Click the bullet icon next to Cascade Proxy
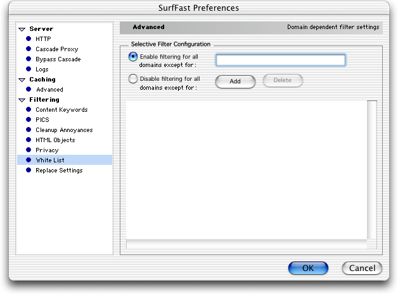The width and height of the screenshot is (398, 295). pyautogui.click(x=29, y=49)
